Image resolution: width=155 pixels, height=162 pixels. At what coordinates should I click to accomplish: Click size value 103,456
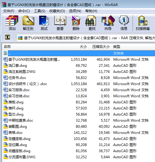pyautogui.click(x=80, y=139)
